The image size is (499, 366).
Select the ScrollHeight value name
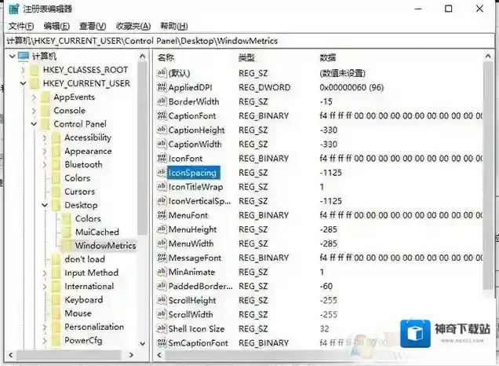[x=192, y=300]
